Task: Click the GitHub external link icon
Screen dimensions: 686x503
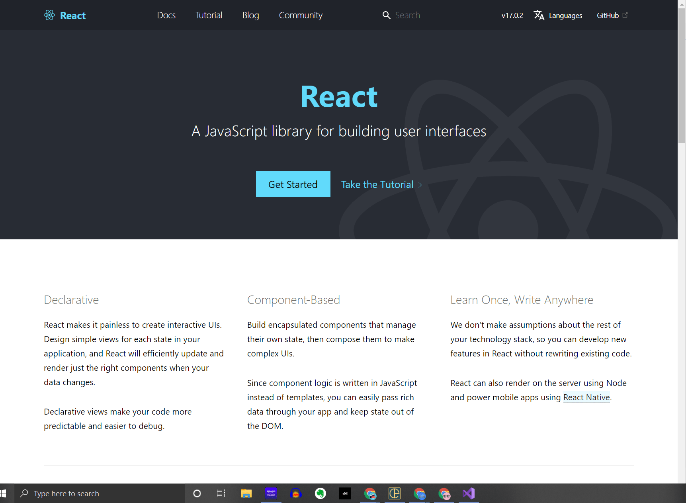Action: 625,15
